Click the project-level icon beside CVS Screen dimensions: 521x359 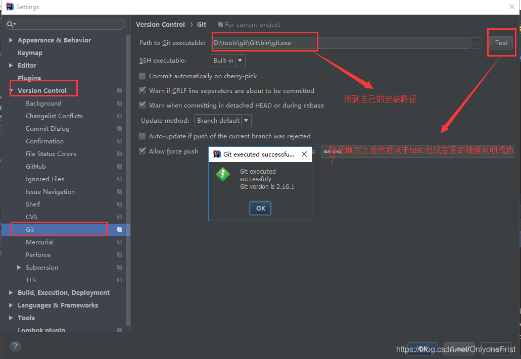pos(120,217)
